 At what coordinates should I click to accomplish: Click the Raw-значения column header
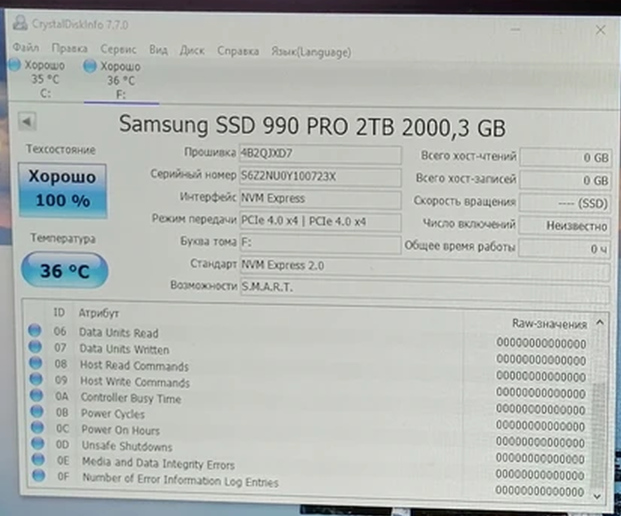coord(549,324)
